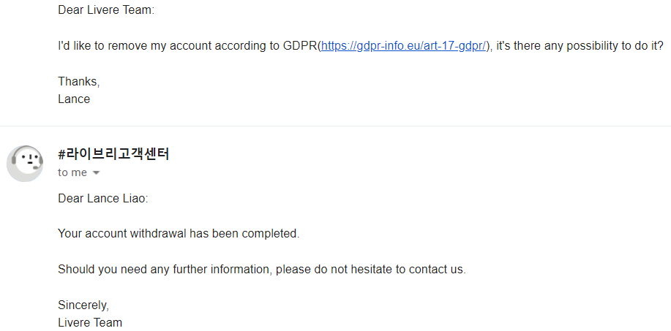The width and height of the screenshot is (671, 331).
Task: Click the 'Dear Livere Team:' greeting line
Action: pyautogui.click(x=106, y=10)
